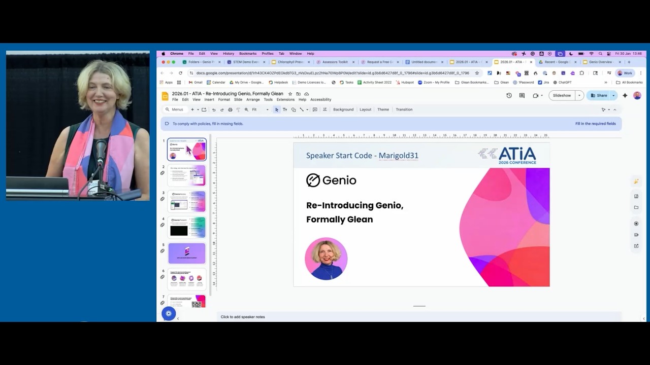Star the presentation title
650x365 pixels.
click(290, 94)
